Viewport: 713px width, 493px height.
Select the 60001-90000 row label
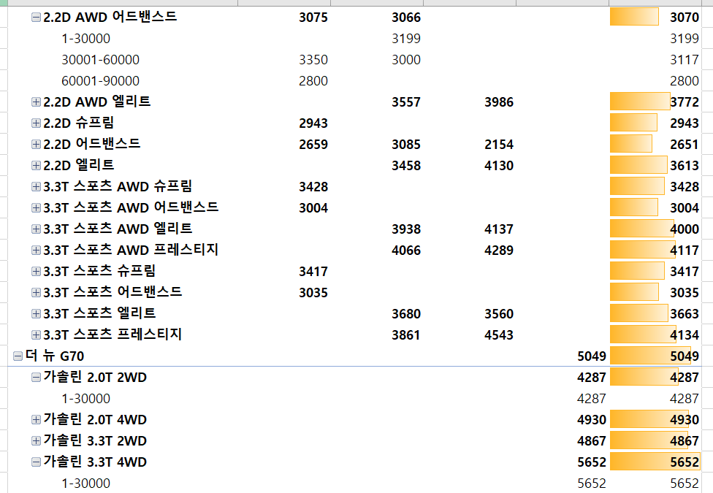pyautogui.click(x=101, y=81)
